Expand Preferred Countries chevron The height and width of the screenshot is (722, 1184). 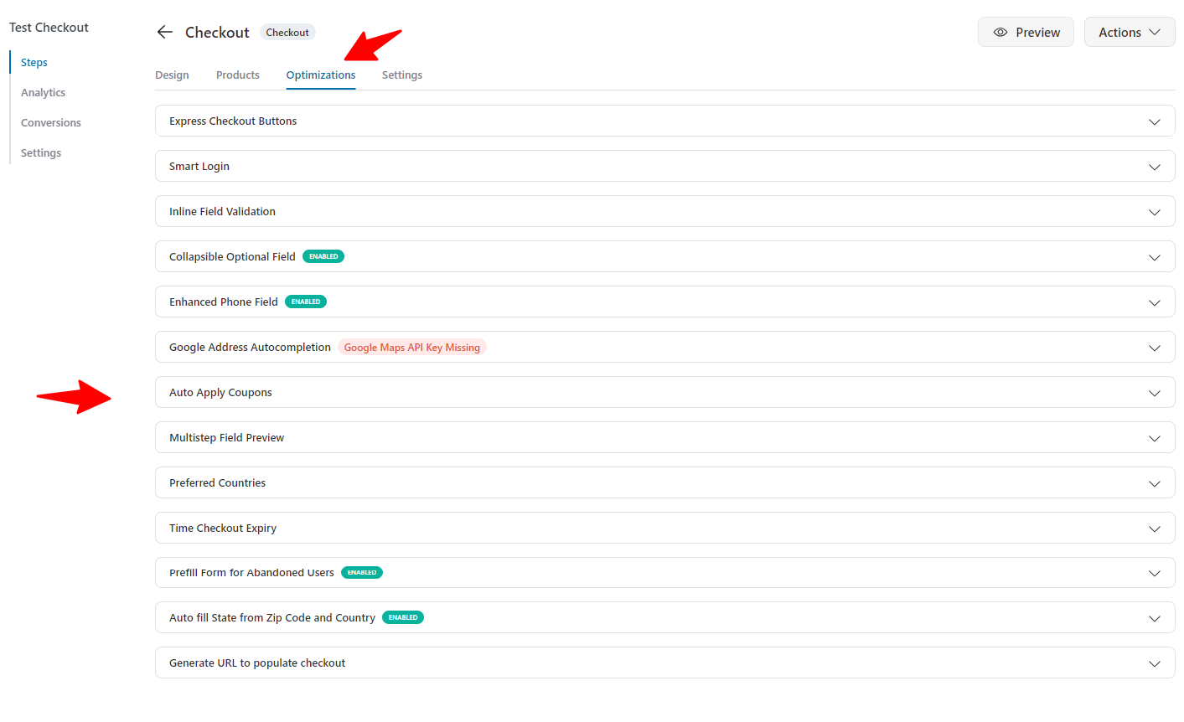click(x=1155, y=483)
